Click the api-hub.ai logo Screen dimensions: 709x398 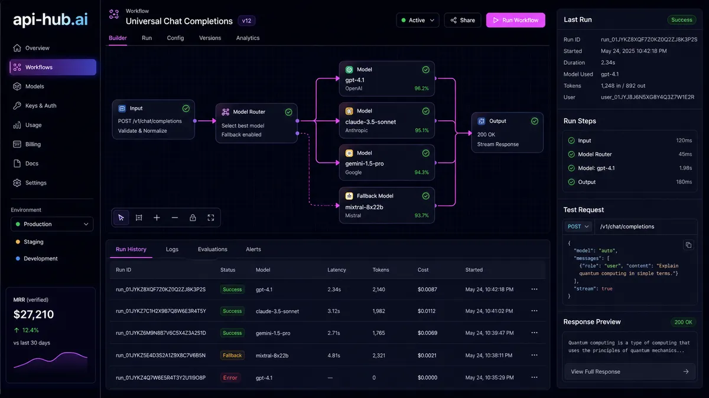coord(50,21)
